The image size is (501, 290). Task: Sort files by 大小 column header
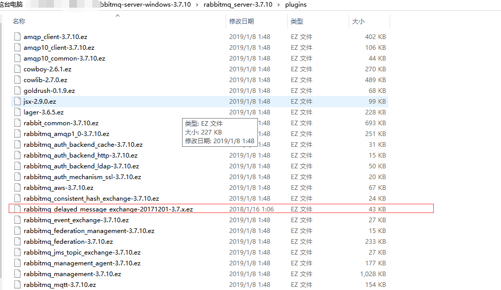coord(358,22)
